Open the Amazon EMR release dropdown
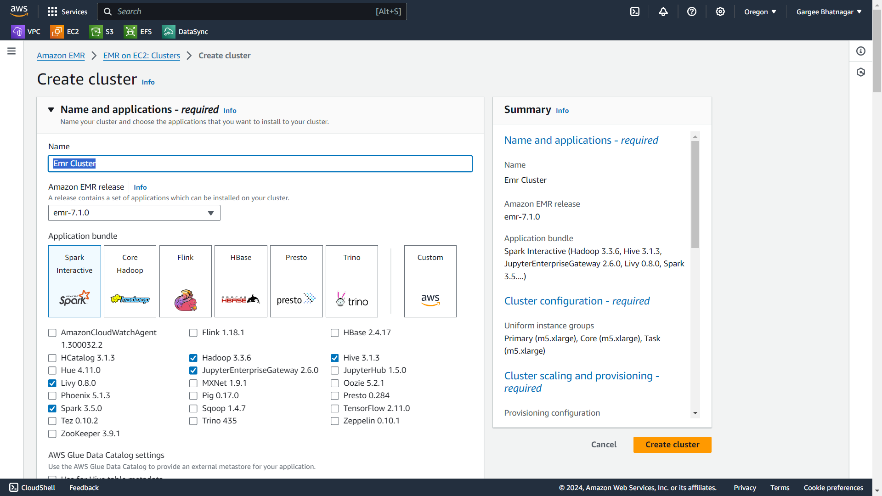Screen dimensions: 882x496 (134, 213)
